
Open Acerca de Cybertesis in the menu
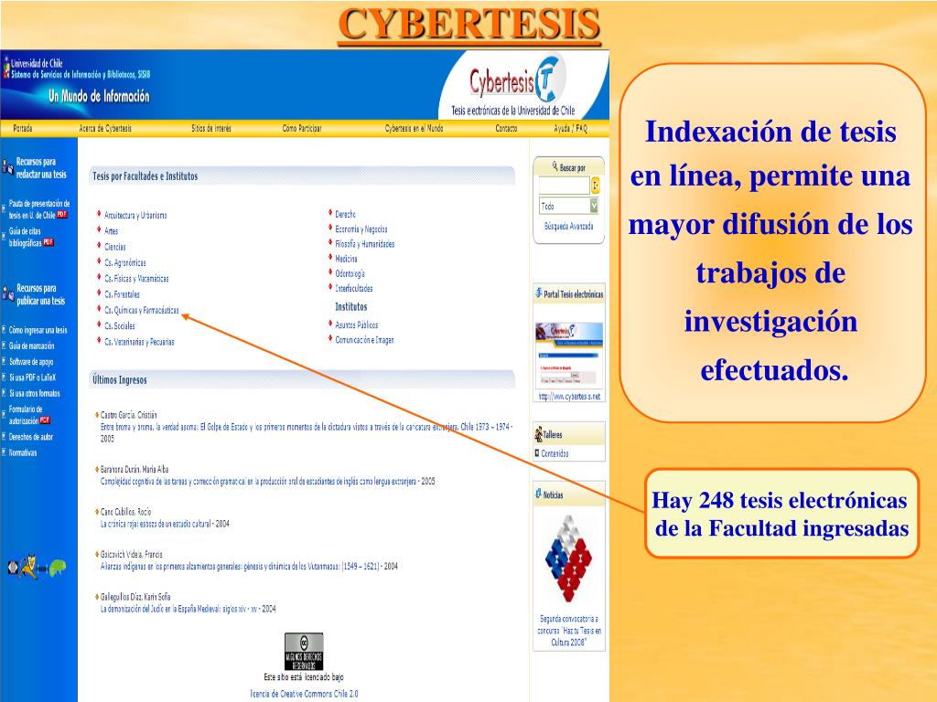(x=105, y=128)
